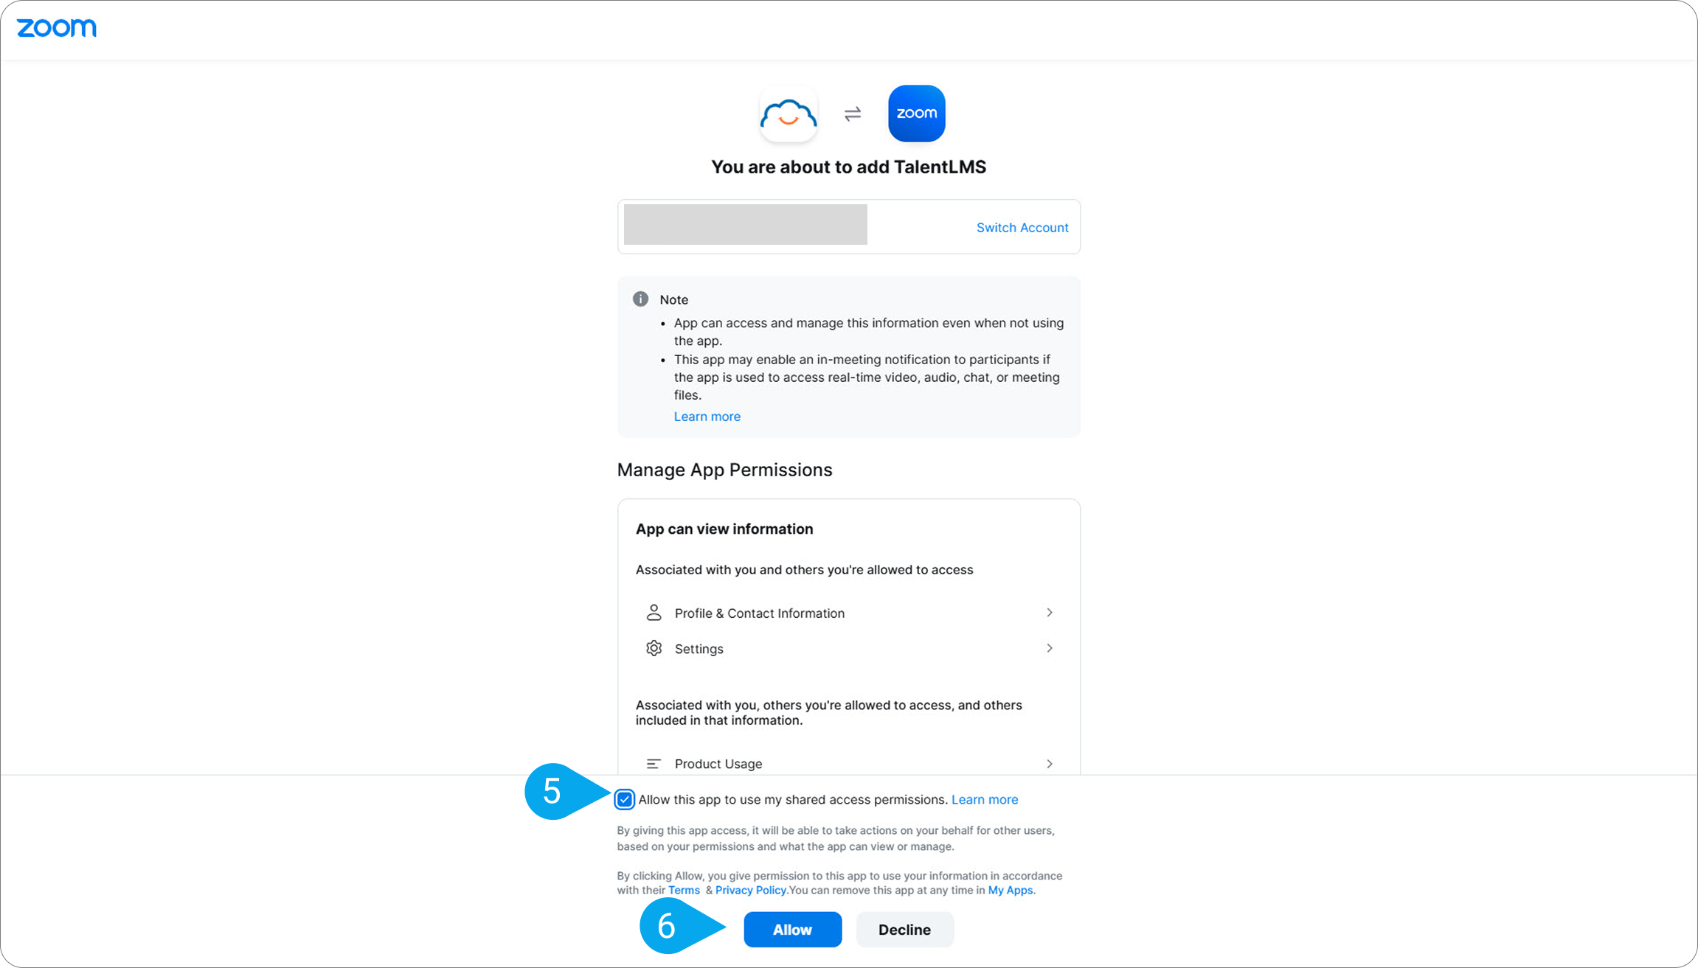Select the Settings row label
Screen dimensions: 1698x968
pos(699,649)
